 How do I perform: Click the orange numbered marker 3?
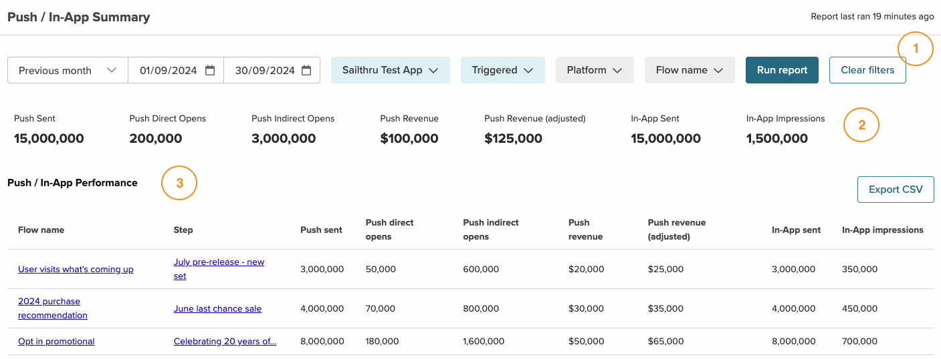(179, 183)
